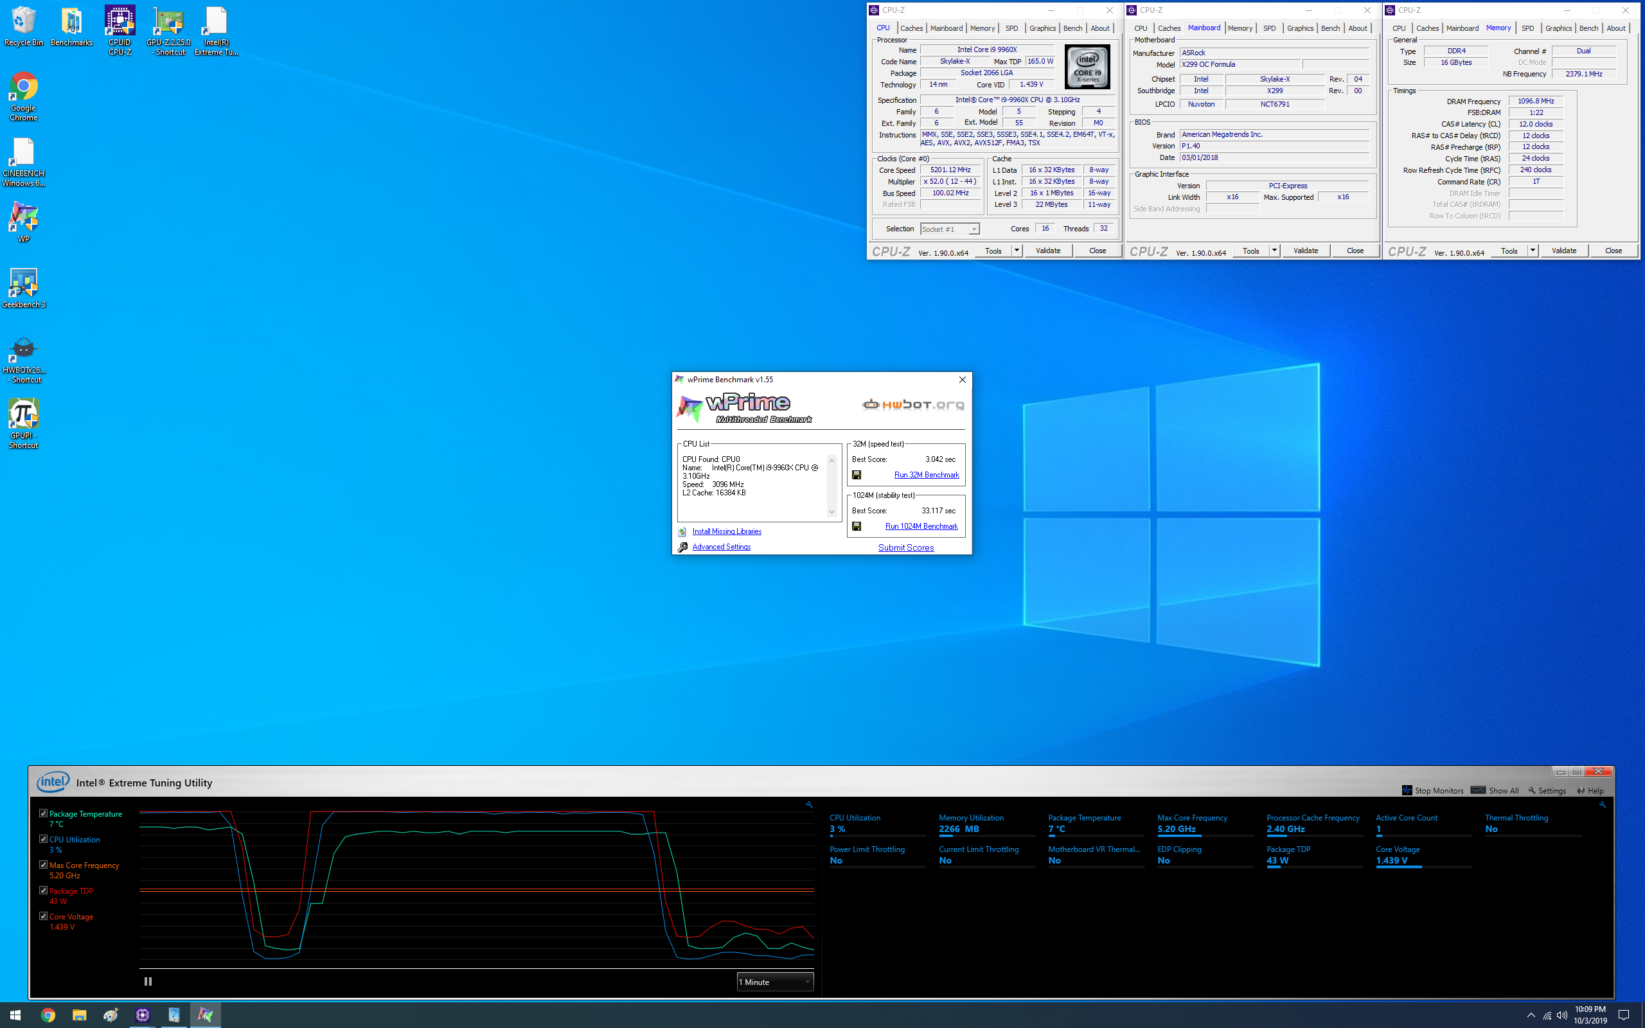1645x1028 pixels.
Task: Open the Recycle Bin desktop icon
Action: click(23, 26)
